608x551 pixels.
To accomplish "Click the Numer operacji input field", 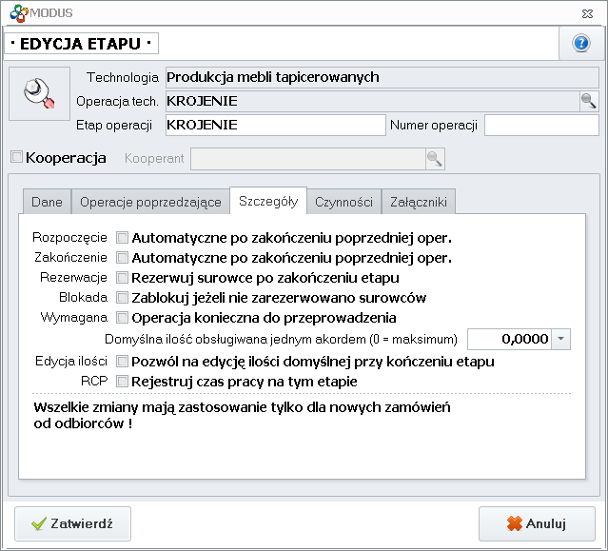I will 541,125.
